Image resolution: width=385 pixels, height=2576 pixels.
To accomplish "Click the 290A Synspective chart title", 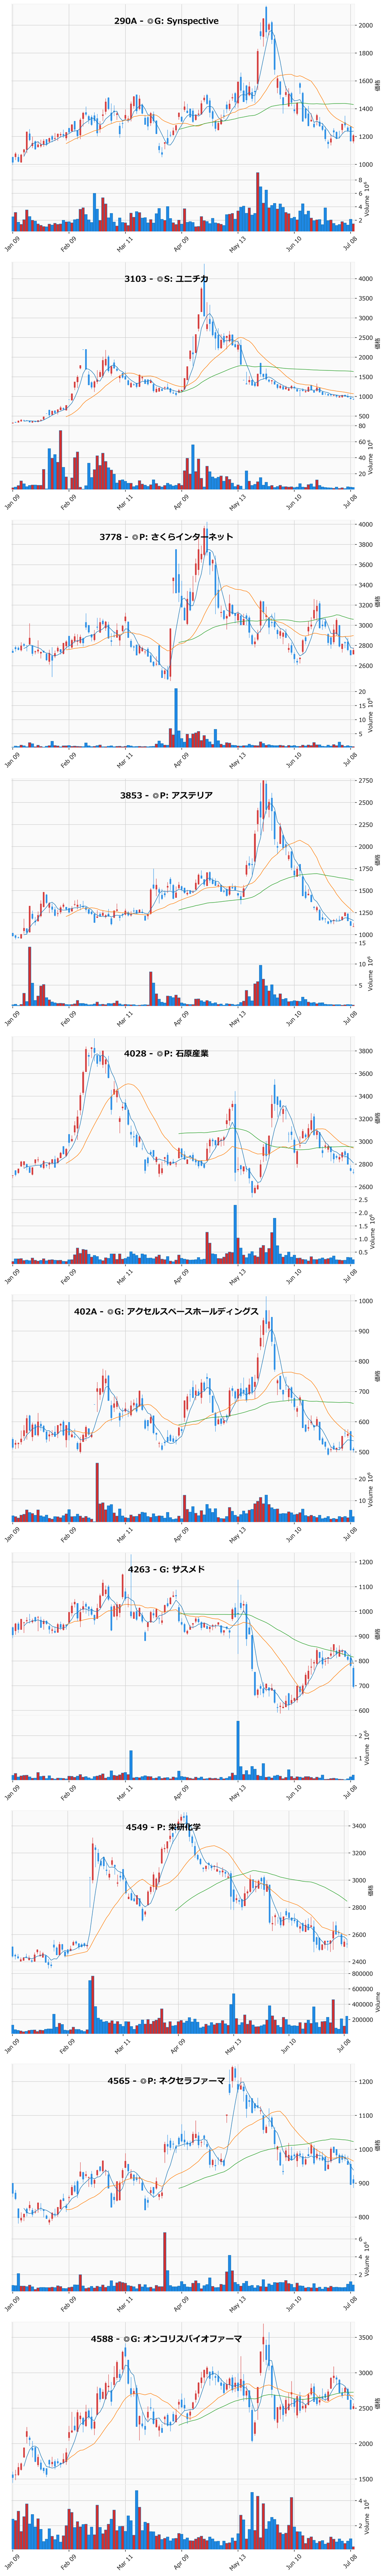I will click(166, 21).
